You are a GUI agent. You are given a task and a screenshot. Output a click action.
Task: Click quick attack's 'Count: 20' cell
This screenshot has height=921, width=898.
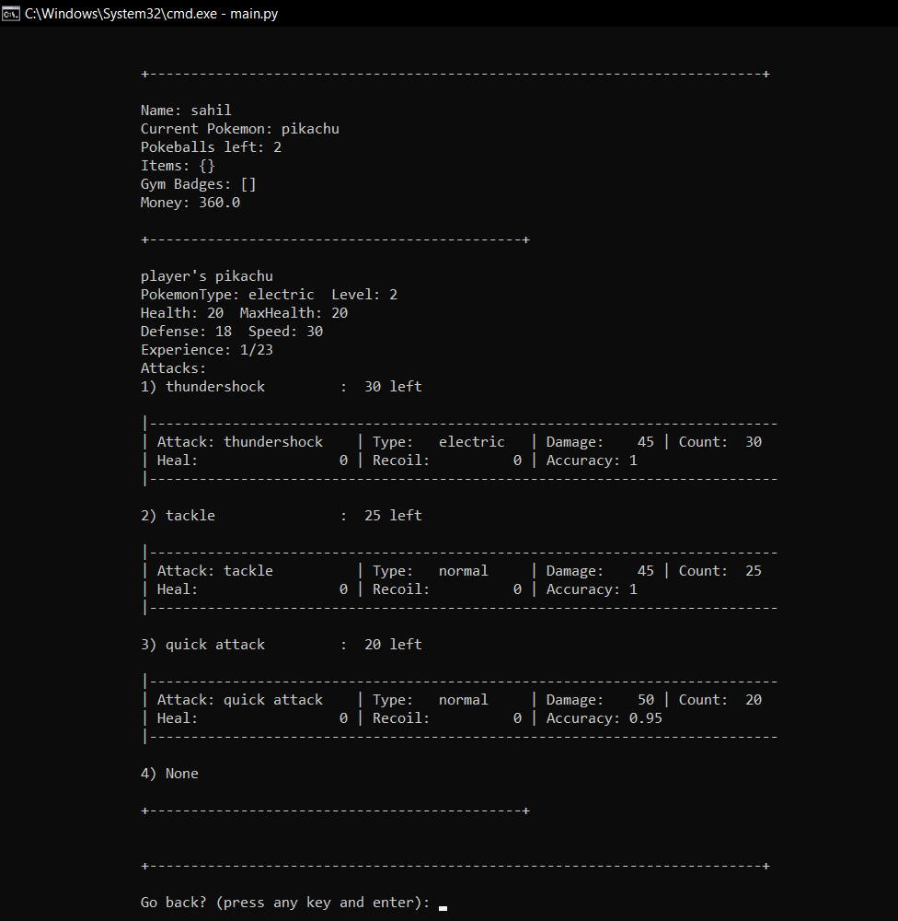click(x=720, y=700)
